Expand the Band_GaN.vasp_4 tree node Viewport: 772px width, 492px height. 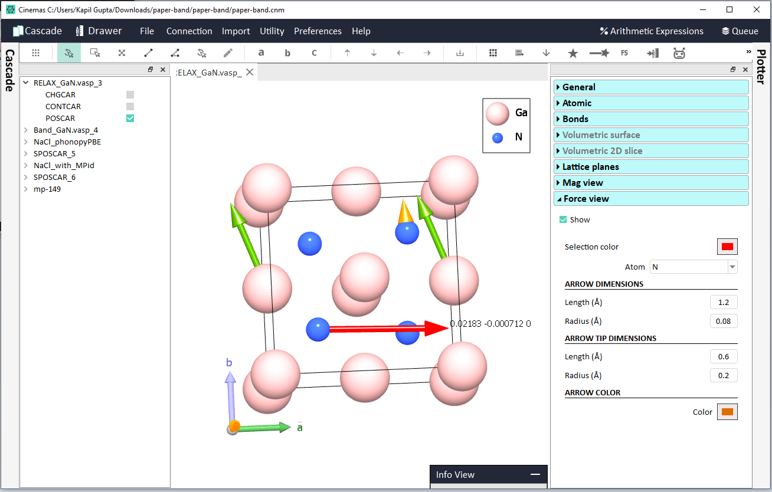[x=25, y=130]
